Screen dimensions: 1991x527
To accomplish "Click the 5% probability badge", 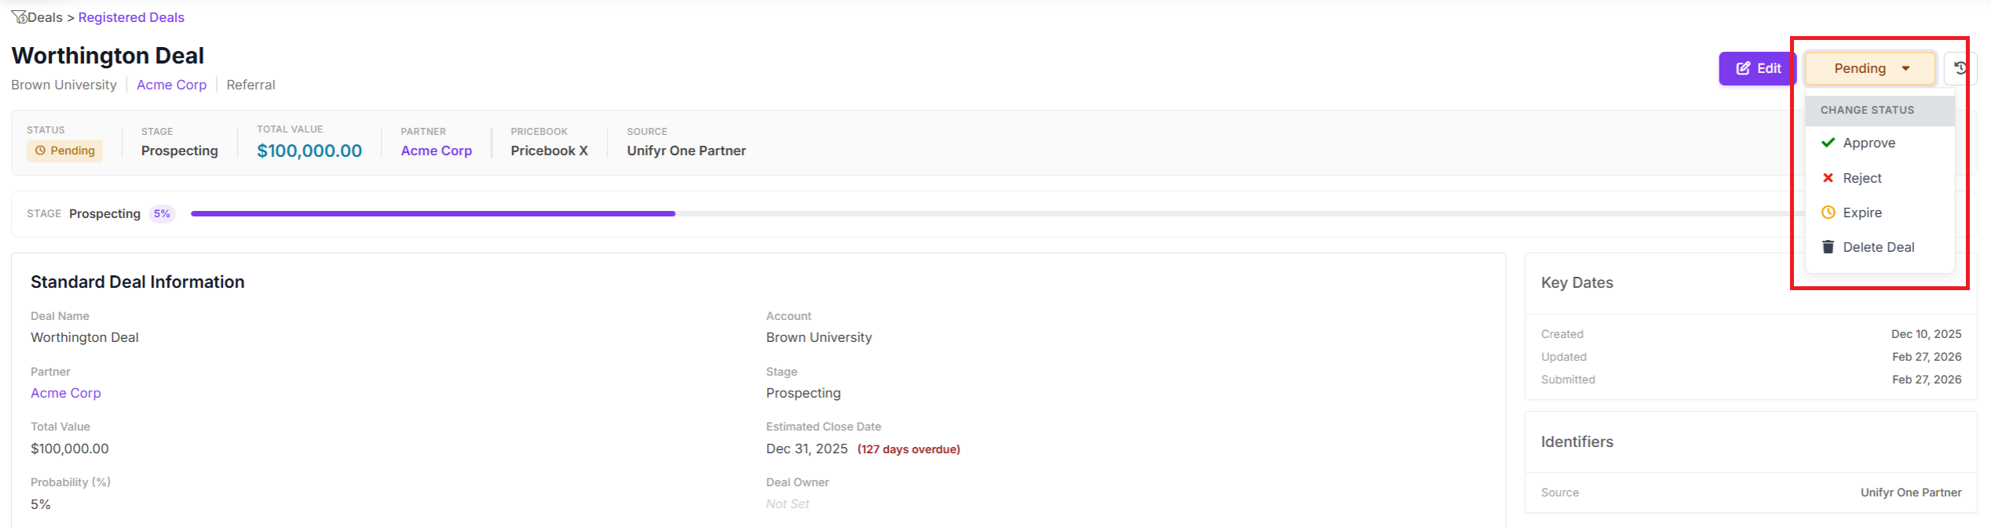I will tap(162, 213).
